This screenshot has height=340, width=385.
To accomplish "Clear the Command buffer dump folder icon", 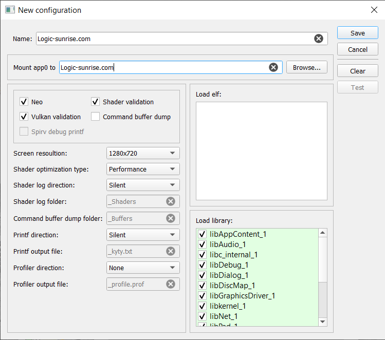I will (171, 218).
